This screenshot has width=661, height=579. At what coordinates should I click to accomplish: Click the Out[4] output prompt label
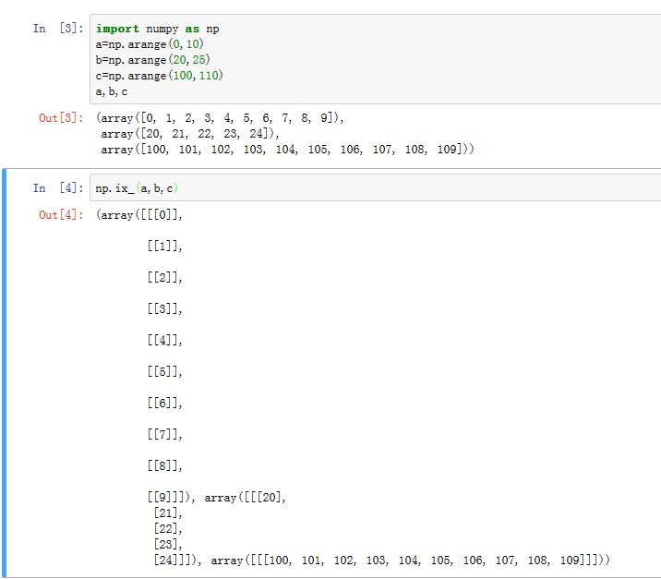pyautogui.click(x=61, y=215)
